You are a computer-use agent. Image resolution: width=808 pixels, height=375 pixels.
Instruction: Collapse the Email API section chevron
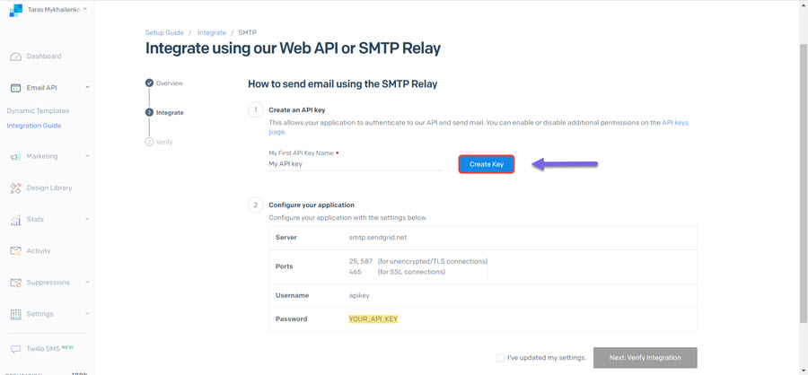click(x=87, y=87)
